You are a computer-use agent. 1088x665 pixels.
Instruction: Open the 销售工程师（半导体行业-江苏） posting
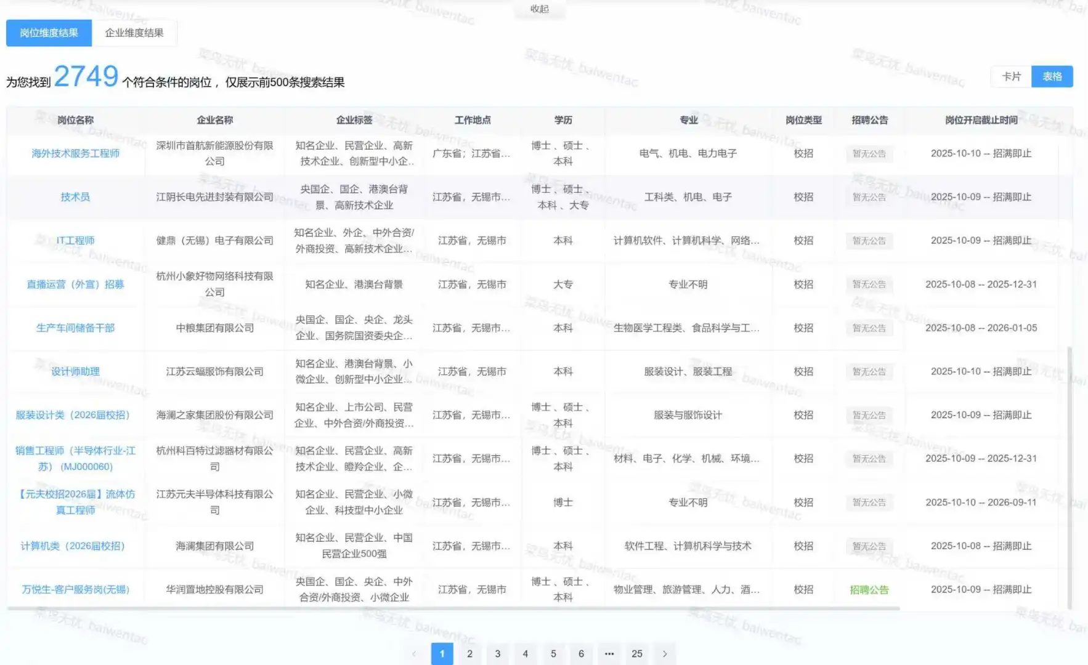coord(75,458)
